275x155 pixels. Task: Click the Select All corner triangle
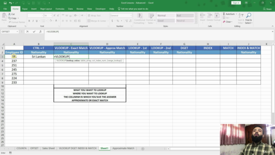pyautogui.click(x=3, y=44)
